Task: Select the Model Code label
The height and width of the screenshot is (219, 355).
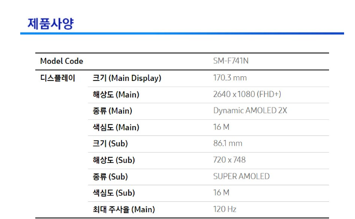Action: click(x=62, y=61)
